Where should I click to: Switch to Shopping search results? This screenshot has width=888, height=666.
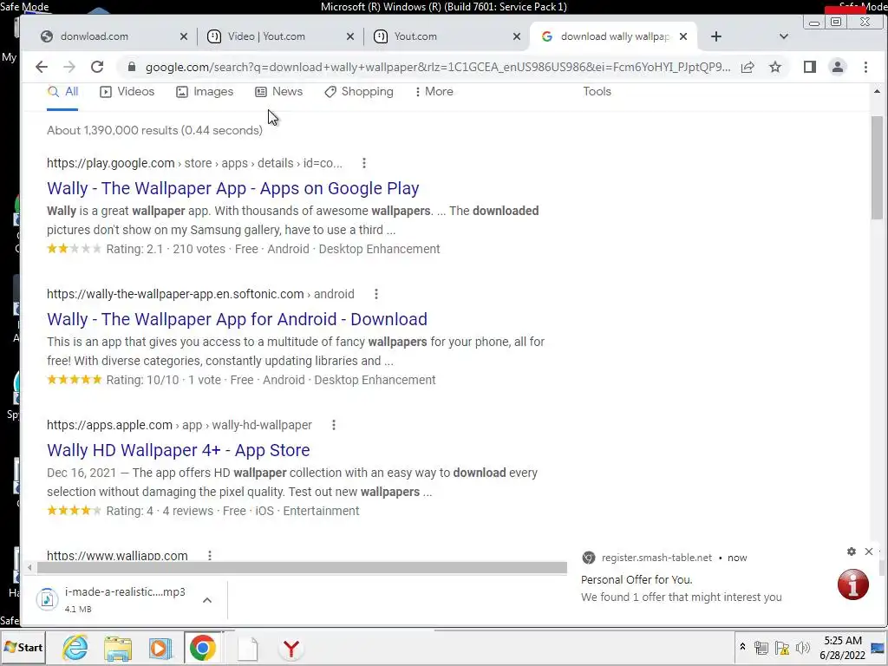coord(358,92)
